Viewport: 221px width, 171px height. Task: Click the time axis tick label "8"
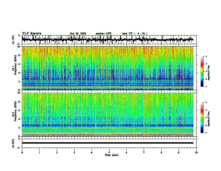coord(161,153)
